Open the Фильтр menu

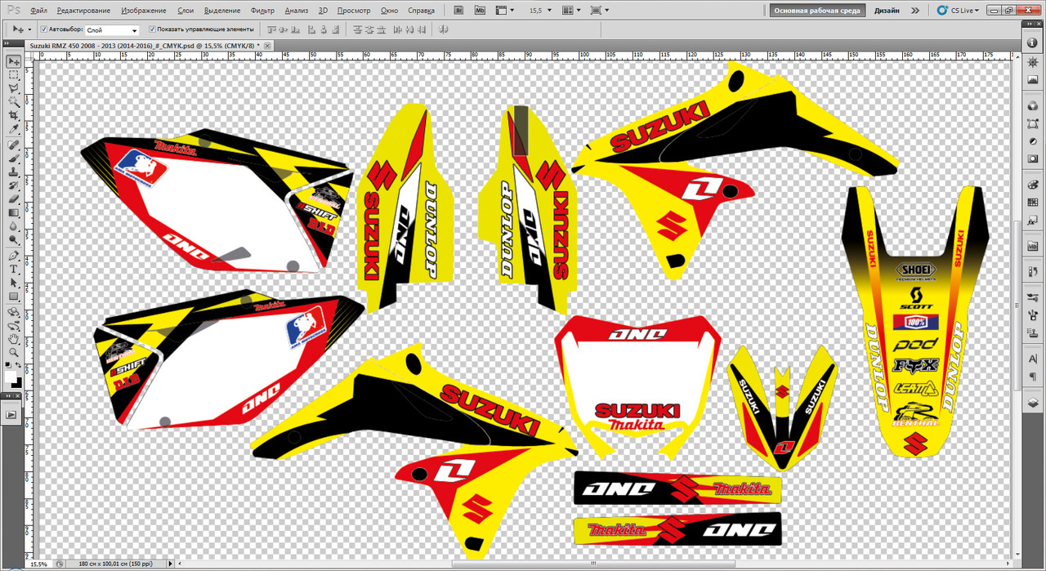tap(263, 11)
